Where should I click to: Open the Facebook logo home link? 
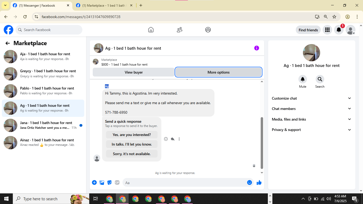[9, 30]
